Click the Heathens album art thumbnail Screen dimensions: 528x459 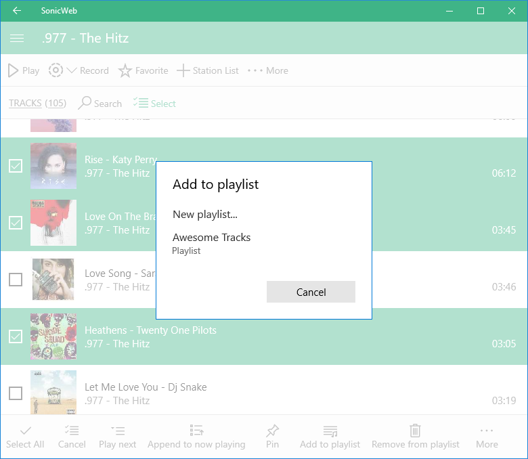click(53, 336)
